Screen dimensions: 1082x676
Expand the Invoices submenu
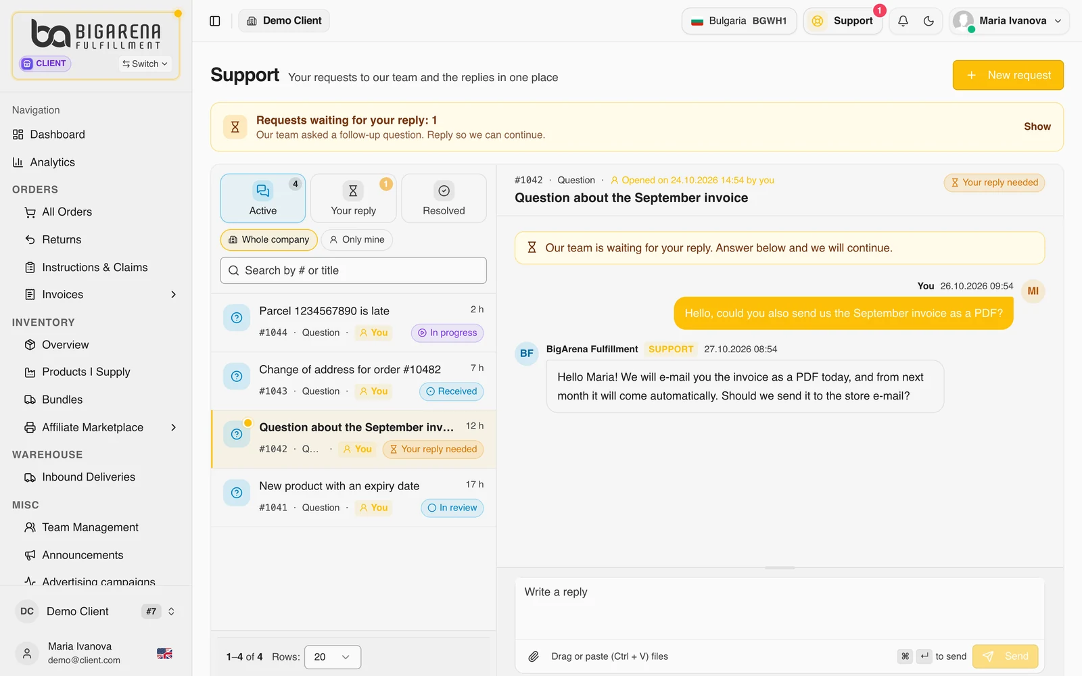click(x=173, y=295)
